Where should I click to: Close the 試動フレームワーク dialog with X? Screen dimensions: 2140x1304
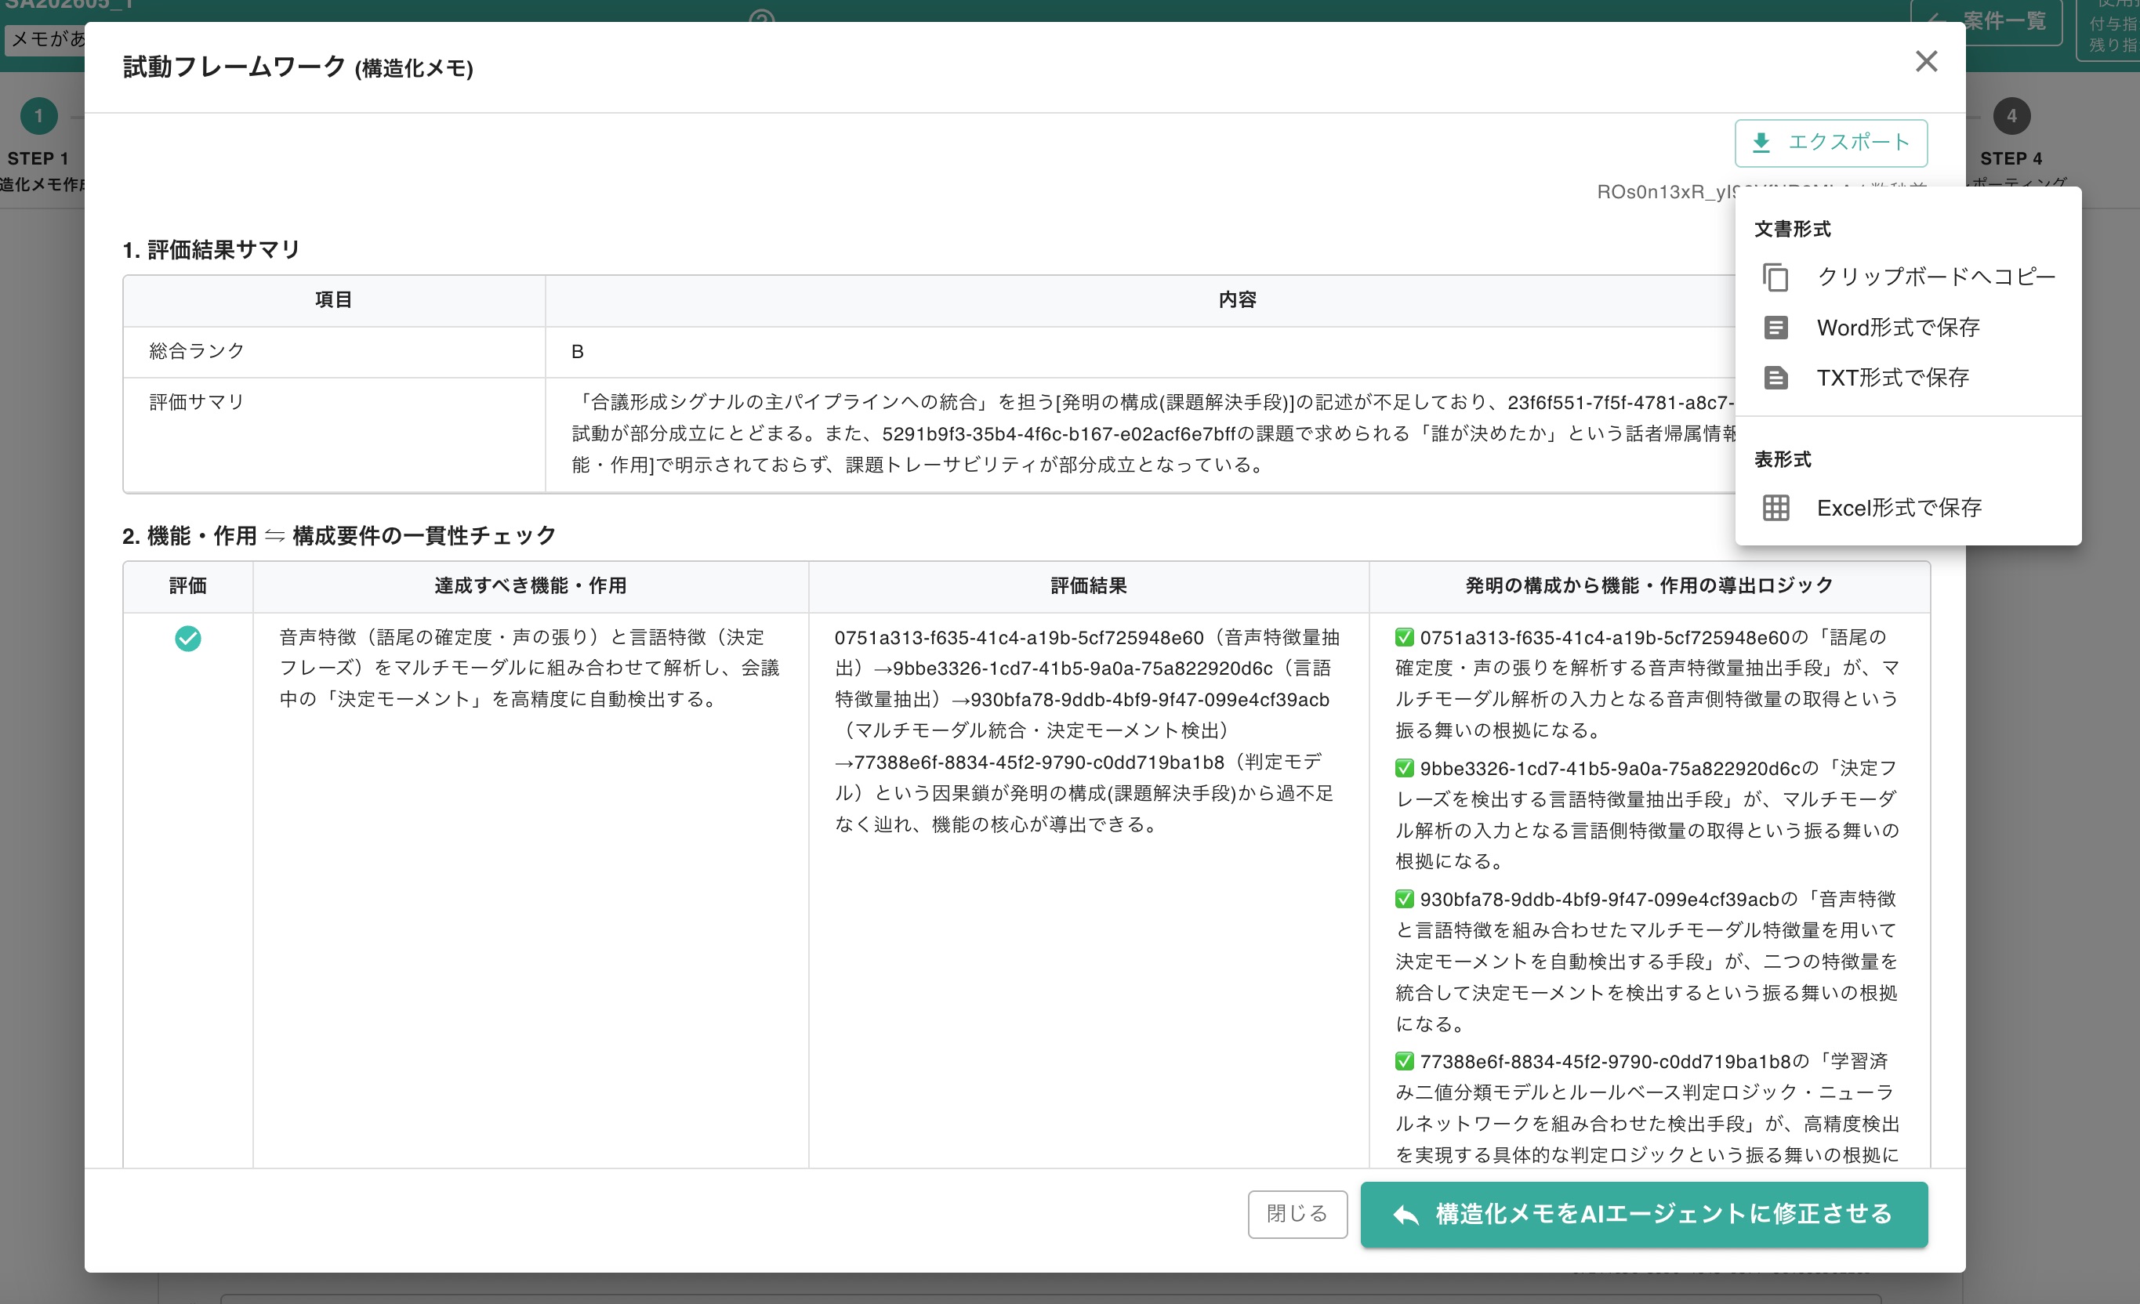pyautogui.click(x=1925, y=62)
